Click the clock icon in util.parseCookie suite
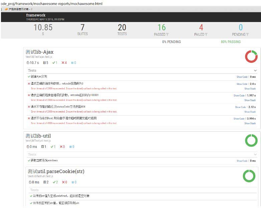The height and width of the screenshot is (208, 261). click(30, 182)
